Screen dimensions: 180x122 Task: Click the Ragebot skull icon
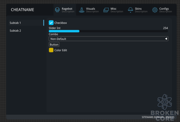(57, 10)
